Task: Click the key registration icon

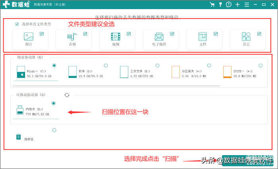Action: click(220, 4)
